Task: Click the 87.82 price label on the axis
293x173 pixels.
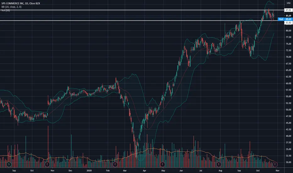Action: pos(288,10)
